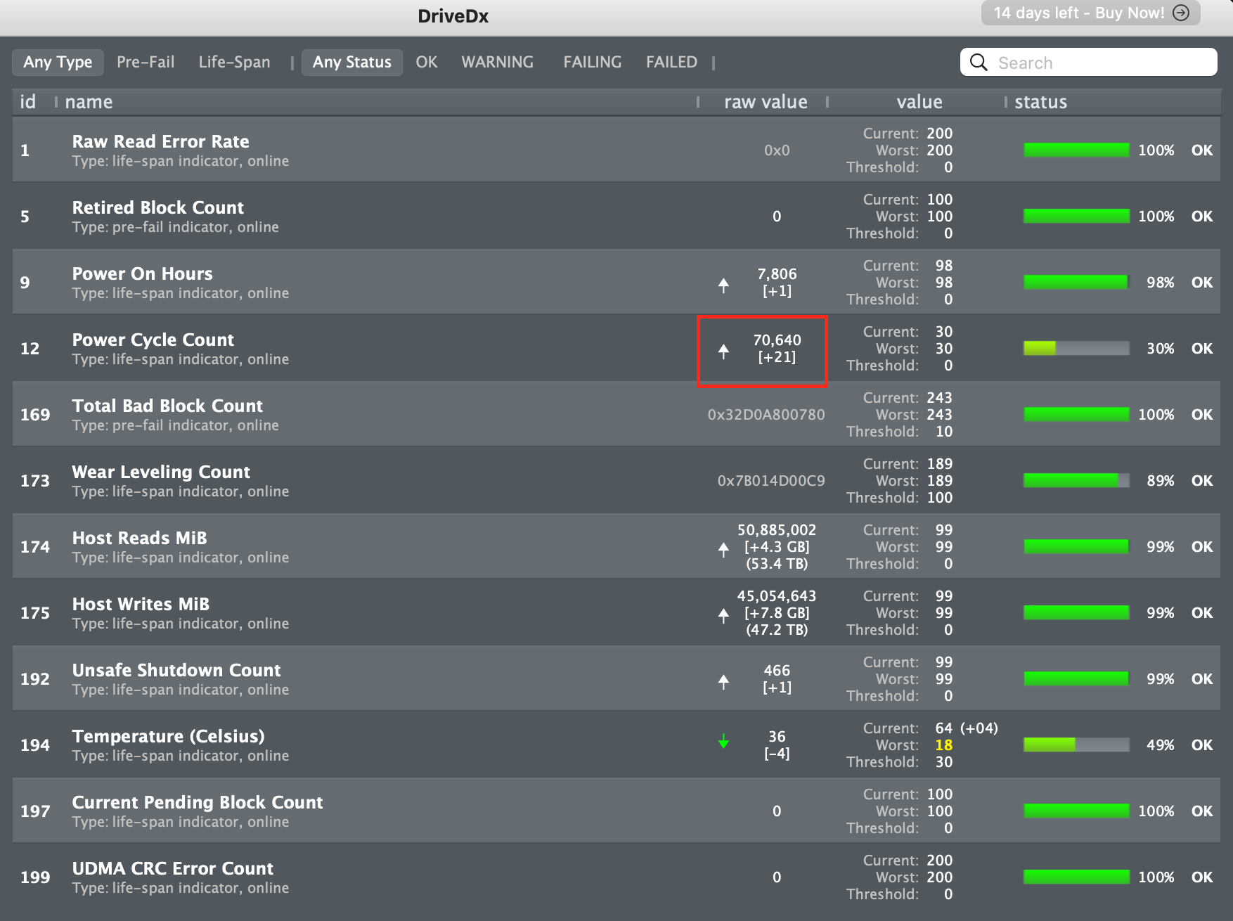The image size is (1233, 921).
Task: Click the 30% status percentage
Action: coord(1160,348)
